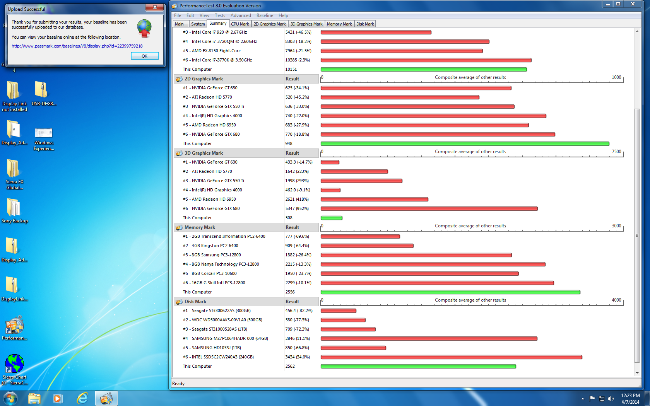Open the Action Center flag tray icon
This screenshot has height=406, width=650.
click(592, 399)
